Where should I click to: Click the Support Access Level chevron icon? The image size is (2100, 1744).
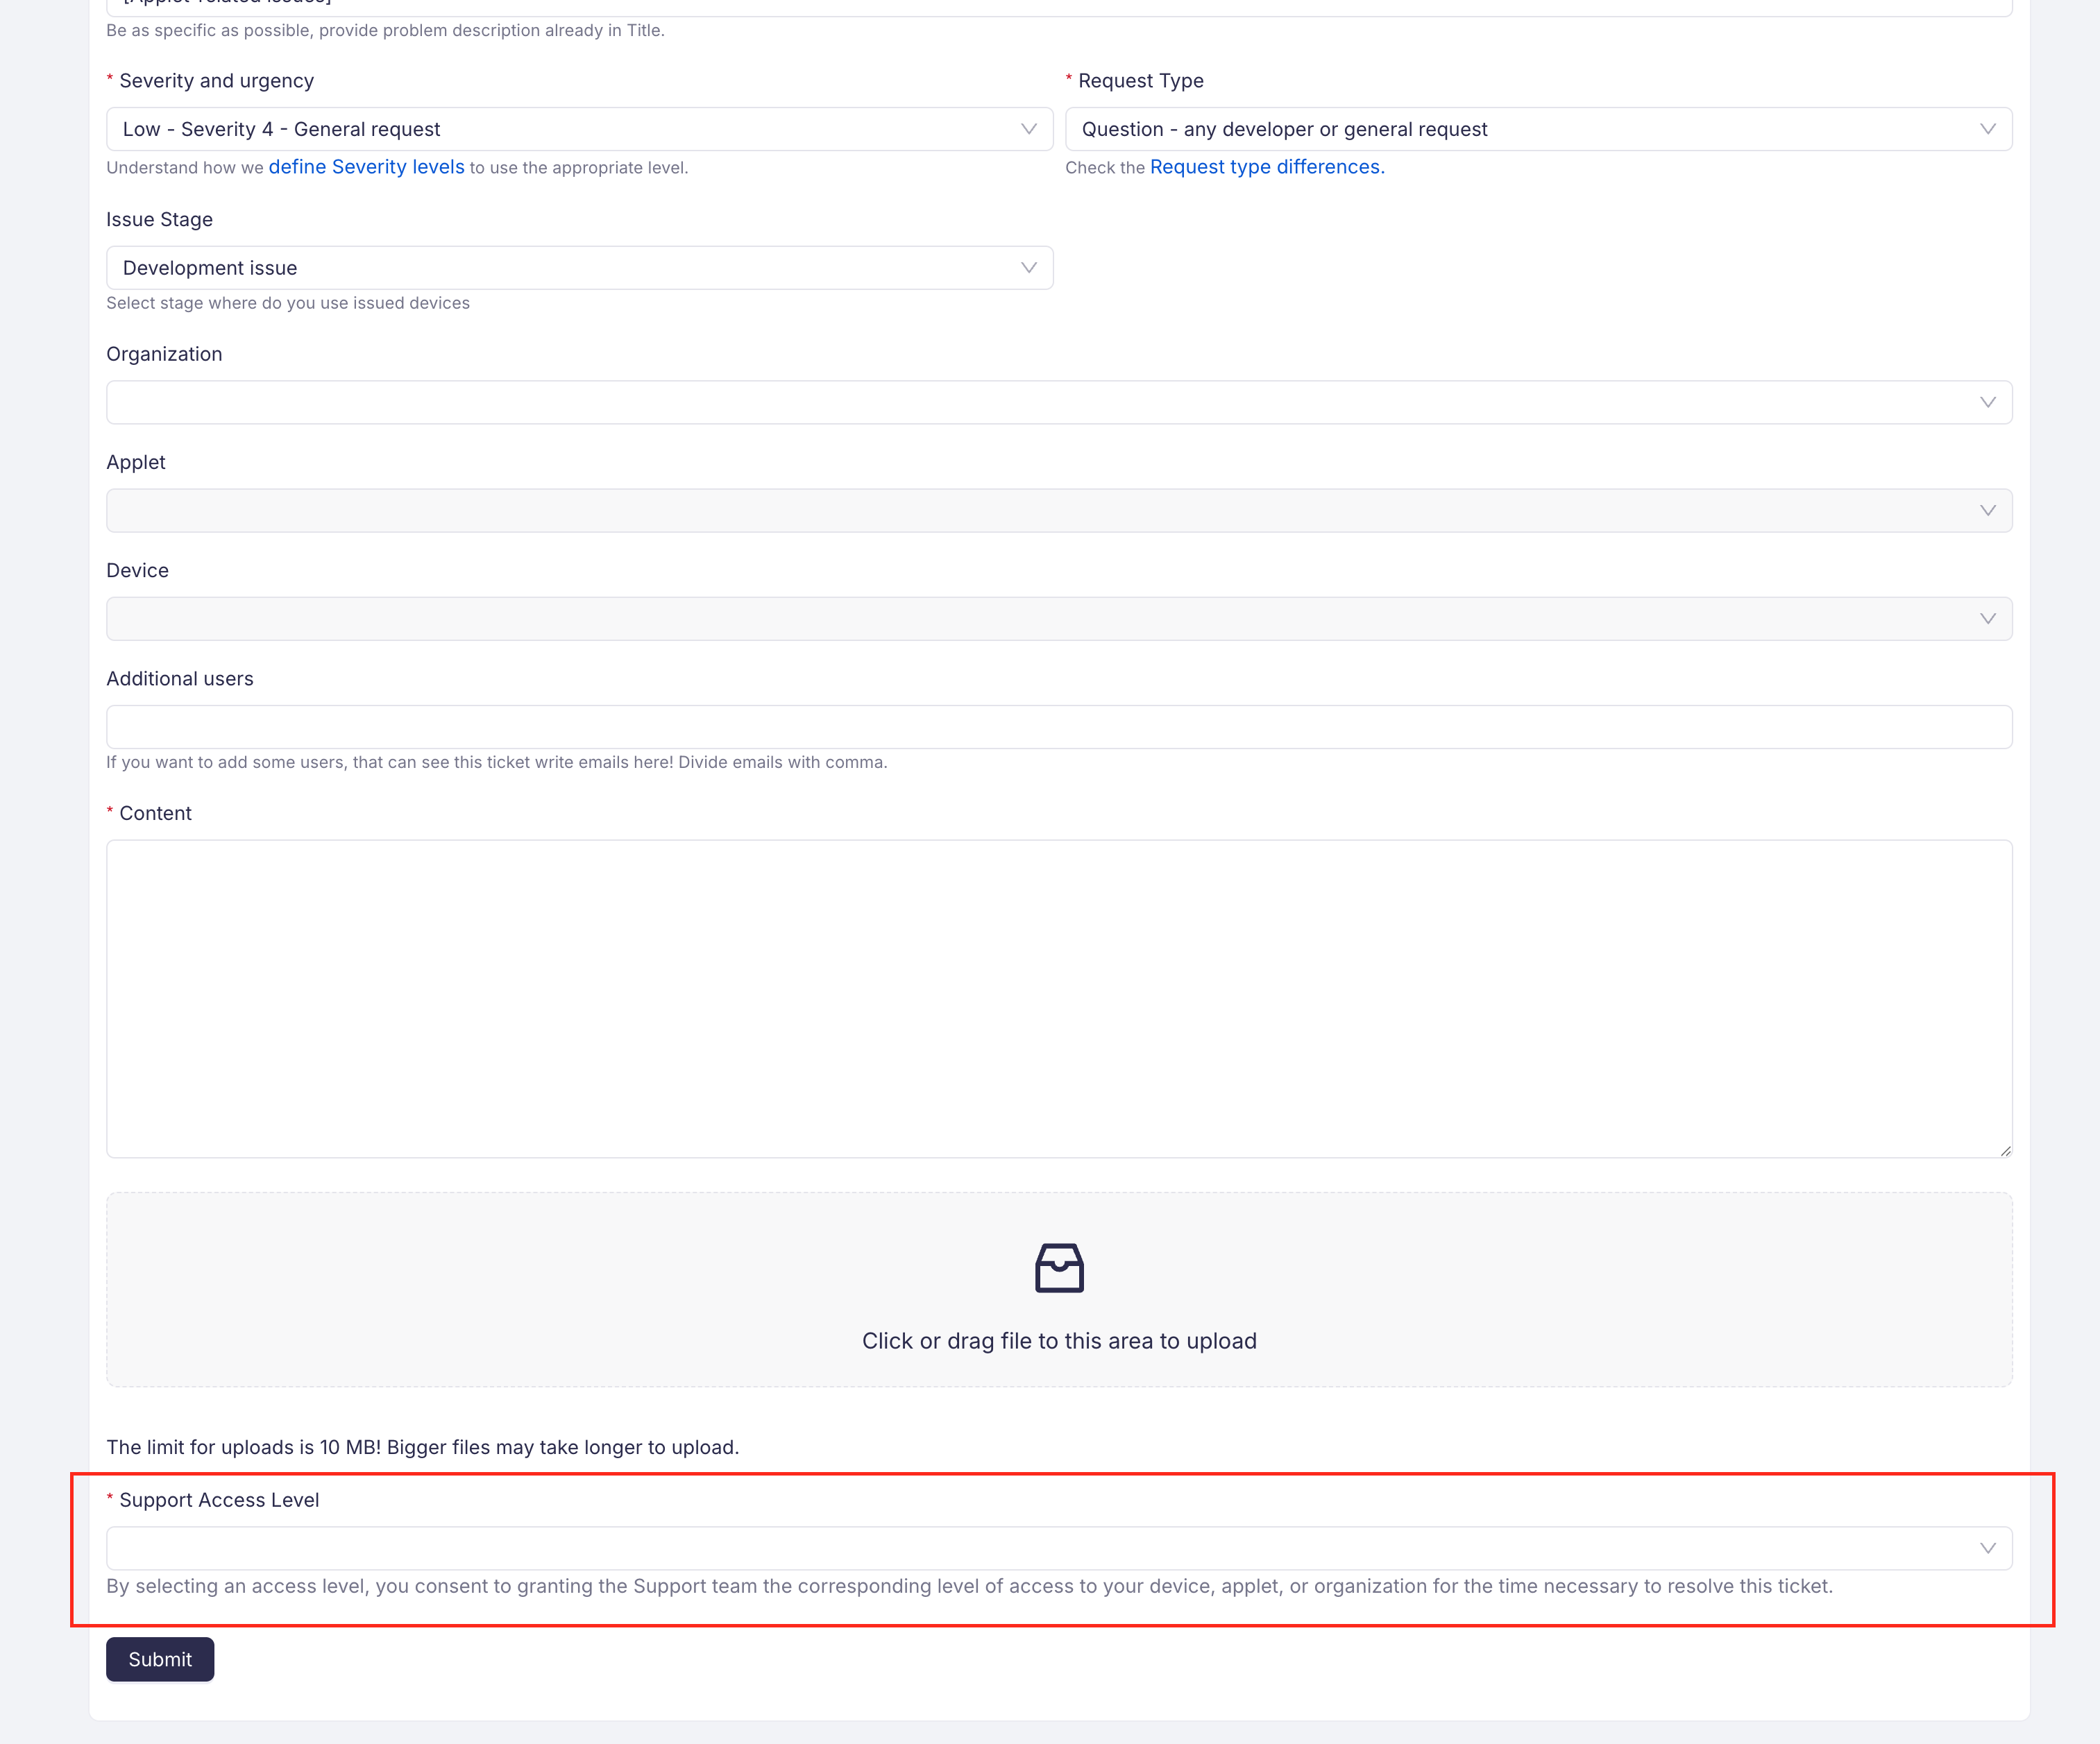point(1986,1548)
